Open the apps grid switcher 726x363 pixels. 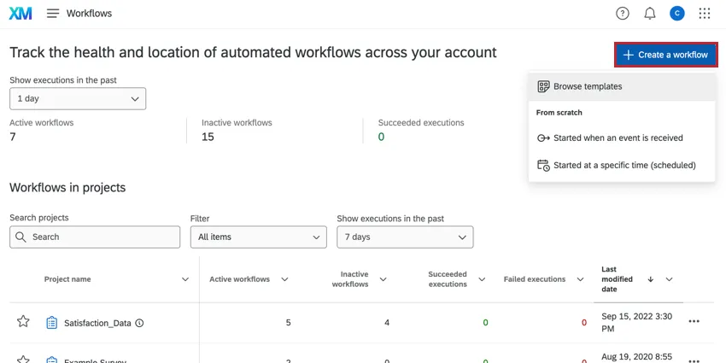[x=705, y=14]
